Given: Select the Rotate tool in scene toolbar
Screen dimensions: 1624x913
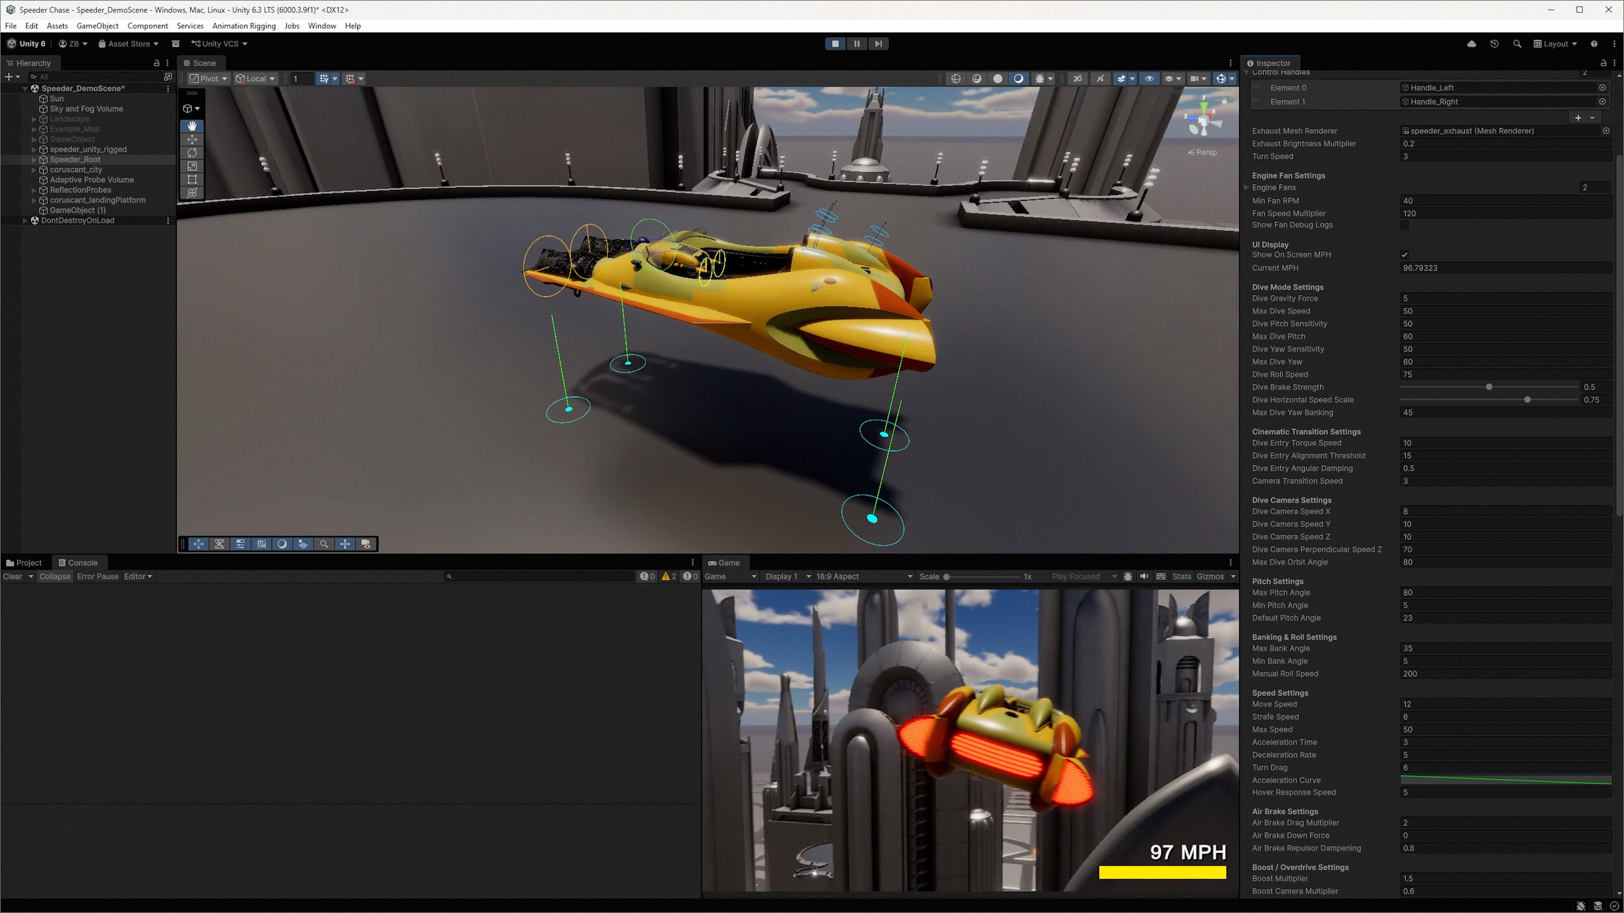Looking at the screenshot, I should 192,153.
